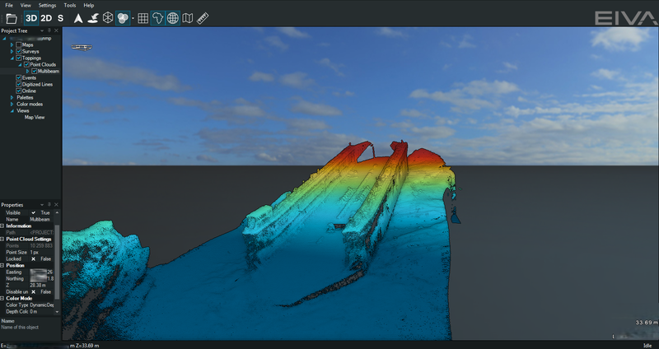Open dropdown arrow beside color circles icon
Image resolution: width=659 pixels, height=349 pixels.
click(132, 17)
